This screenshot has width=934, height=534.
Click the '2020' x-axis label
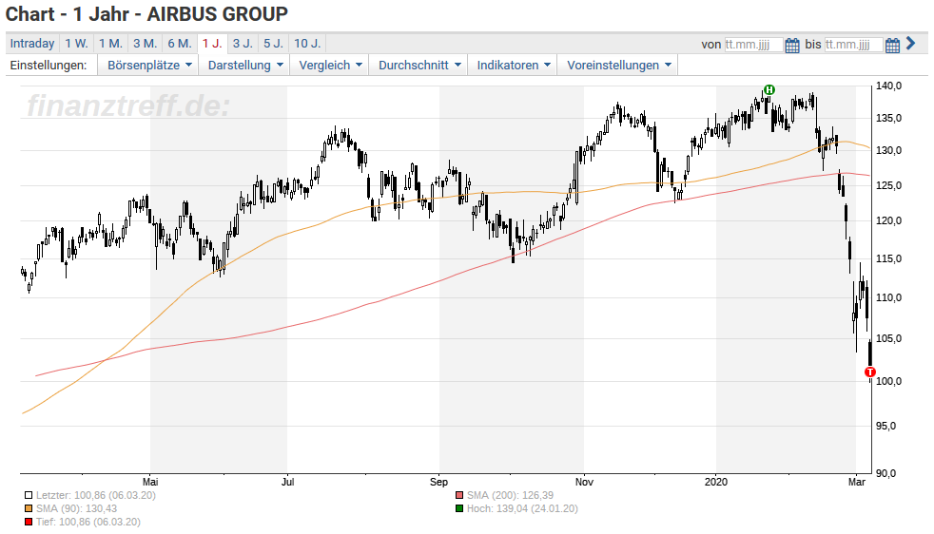click(716, 482)
